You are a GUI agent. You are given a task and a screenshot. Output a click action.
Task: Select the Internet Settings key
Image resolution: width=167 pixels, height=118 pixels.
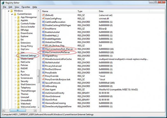point(28,56)
